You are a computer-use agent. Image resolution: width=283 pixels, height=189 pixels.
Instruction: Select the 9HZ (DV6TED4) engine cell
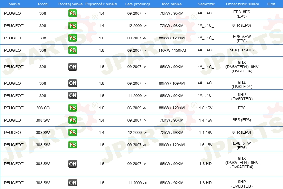point(242,84)
